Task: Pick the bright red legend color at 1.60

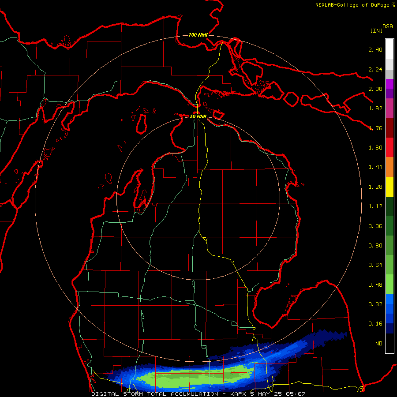Action: point(390,147)
